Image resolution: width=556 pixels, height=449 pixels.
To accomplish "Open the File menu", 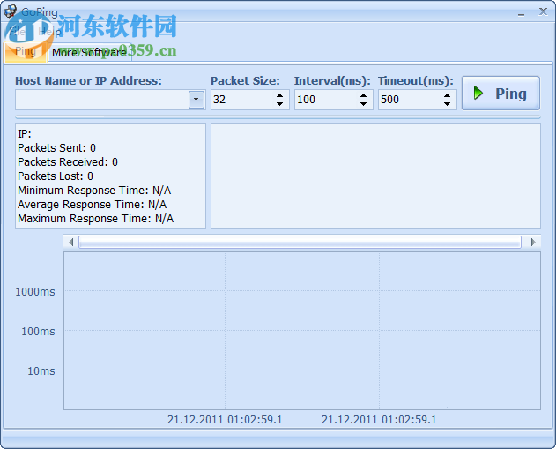I will (17, 32).
